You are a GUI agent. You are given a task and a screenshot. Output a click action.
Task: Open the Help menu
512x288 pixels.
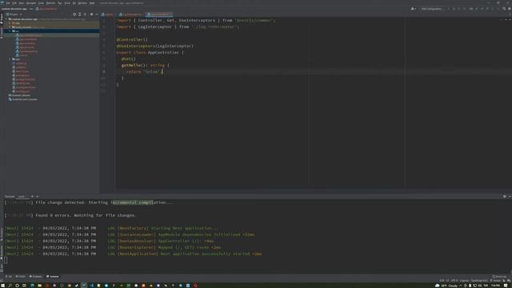pos(92,3)
